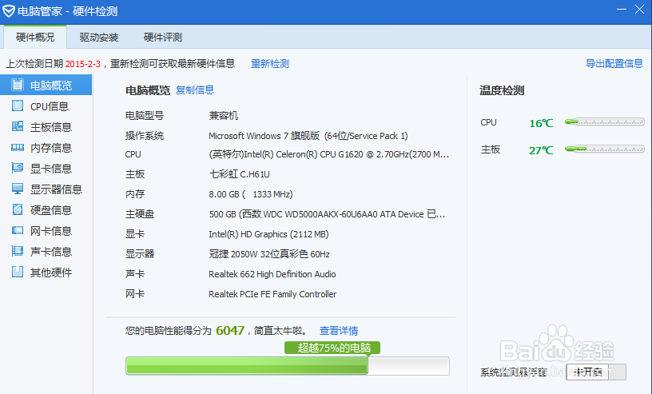Click the 显示器信息 monitor icon
This screenshot has width=652, height=394.
18,189
